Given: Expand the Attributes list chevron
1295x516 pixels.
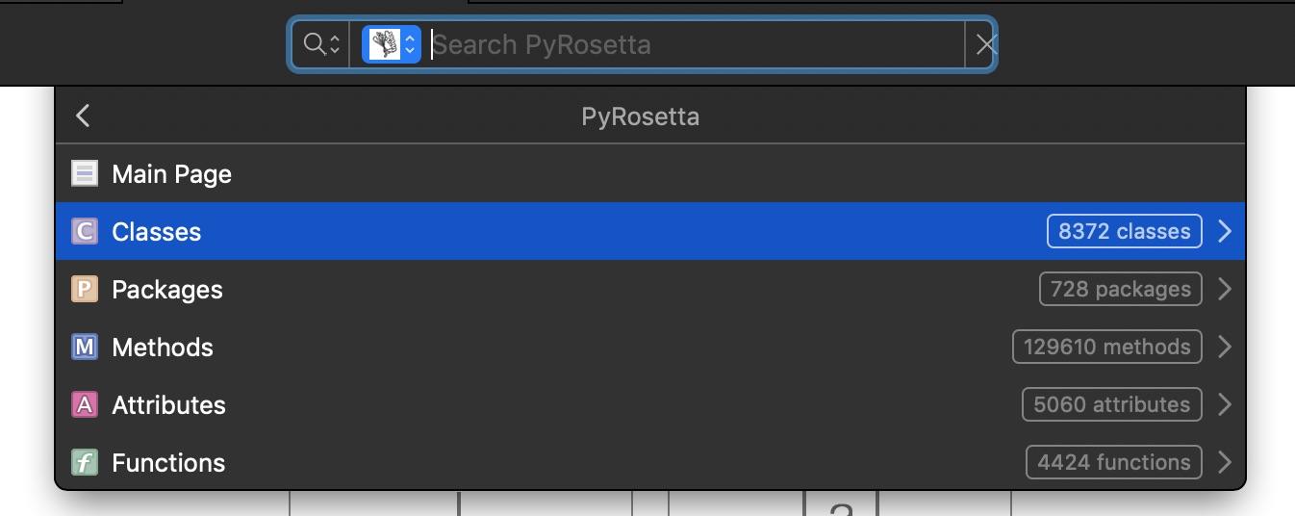Looking at the screenshot, I should 1225,404.
